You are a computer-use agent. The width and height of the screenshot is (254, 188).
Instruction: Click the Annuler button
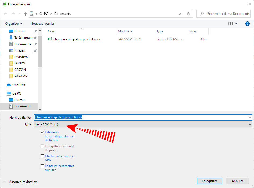pos(237,181)
